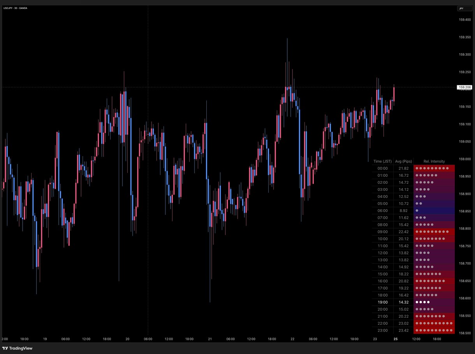Select the 18.22 average pips value
The width and height of the screenshot is (475, 354).
(x=403, y=274)
